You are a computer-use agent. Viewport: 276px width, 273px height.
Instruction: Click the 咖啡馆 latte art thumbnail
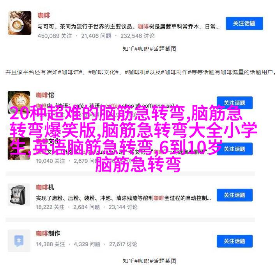point(19,102)
